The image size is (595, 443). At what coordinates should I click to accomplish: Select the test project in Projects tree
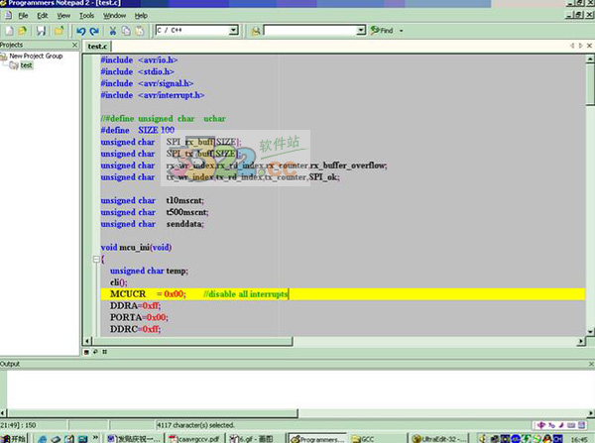coord(27,65)
